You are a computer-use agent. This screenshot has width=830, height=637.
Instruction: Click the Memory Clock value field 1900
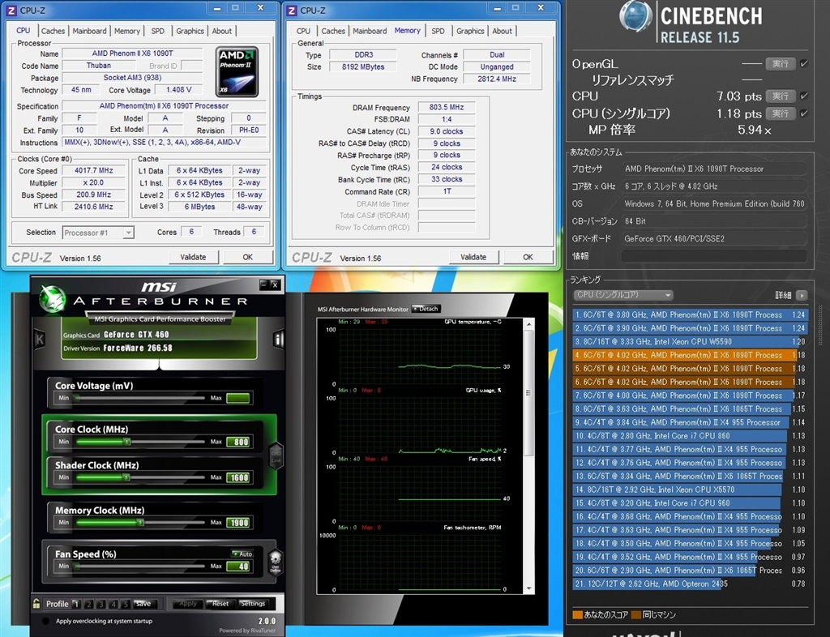tap(238, 523)
